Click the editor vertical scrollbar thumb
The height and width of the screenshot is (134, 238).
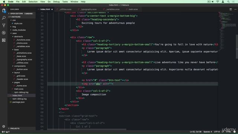tap(237, 47)
